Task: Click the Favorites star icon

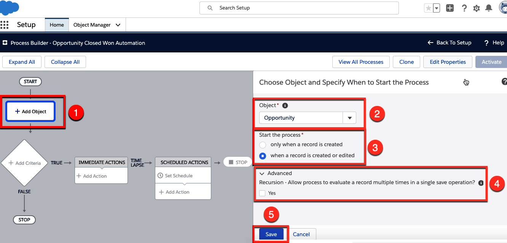Action: tap(428, 8)
